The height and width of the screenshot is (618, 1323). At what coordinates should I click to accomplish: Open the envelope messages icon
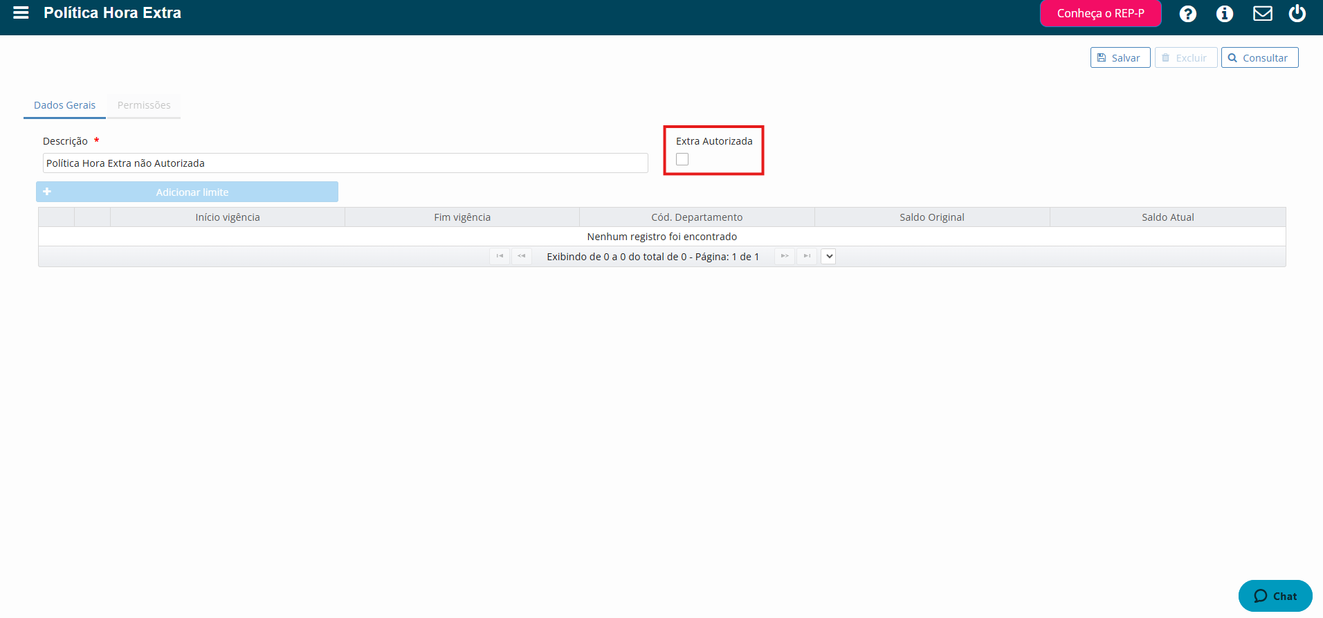coord(1263,14)
